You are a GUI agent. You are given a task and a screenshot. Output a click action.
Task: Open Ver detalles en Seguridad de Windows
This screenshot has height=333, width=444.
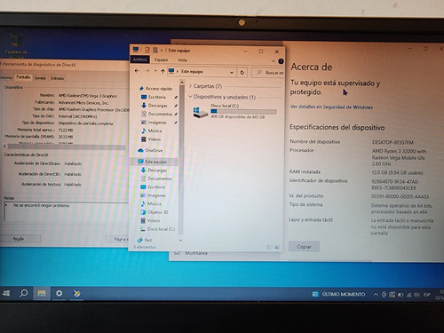pos(331,107)
